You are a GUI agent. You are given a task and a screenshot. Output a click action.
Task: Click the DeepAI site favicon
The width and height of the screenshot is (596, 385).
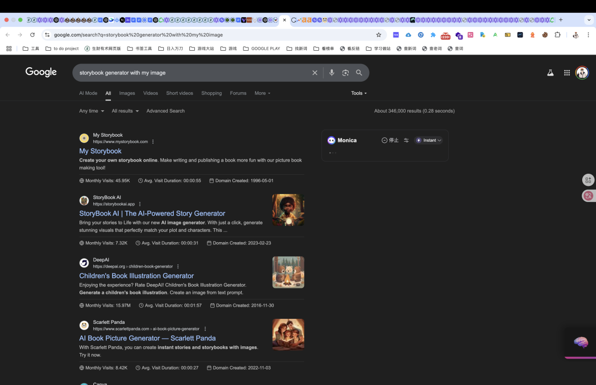coord(84,263)
